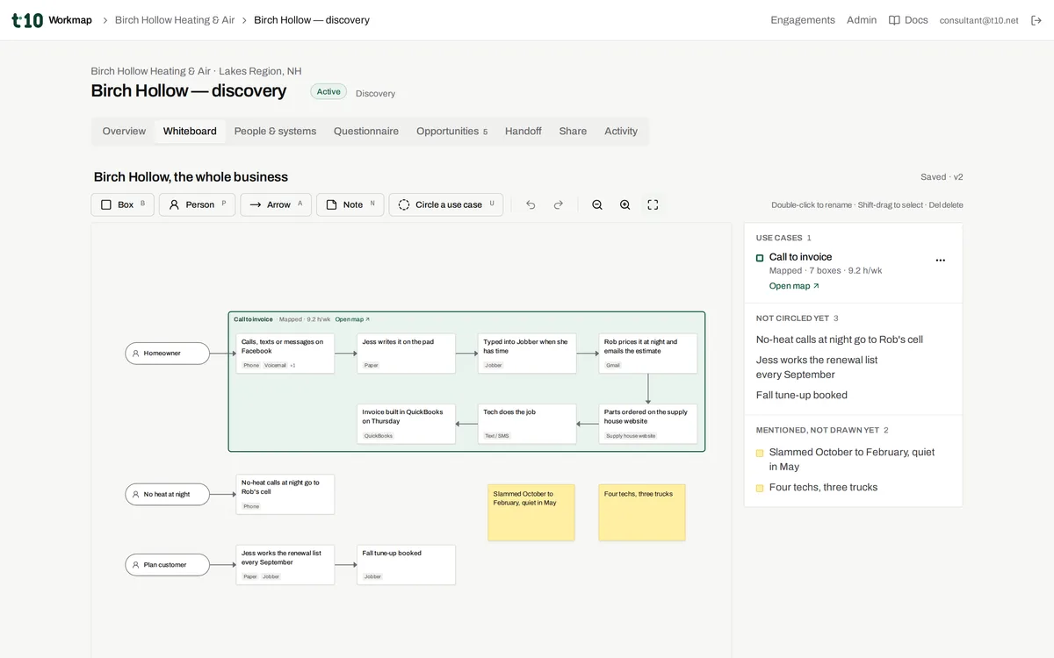This screenshot has width=1054, height=658.
Task: Click 'Saved · v2' version indicator
Action: (x=942, y=177)
